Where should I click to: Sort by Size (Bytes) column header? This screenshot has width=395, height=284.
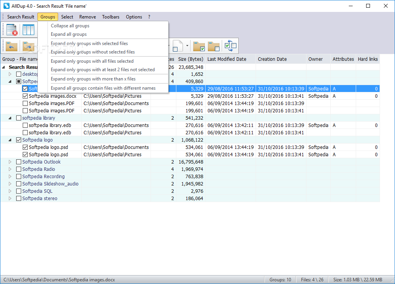click(191, 59)
